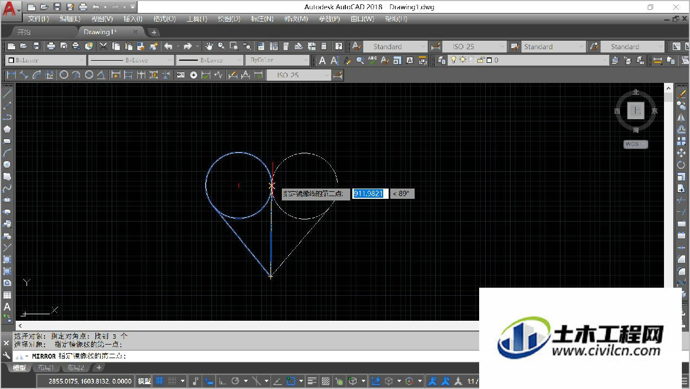This screenshot has height=389, width=690.
Task: Toggle 2D object snap in status bar
Action: pyautogui.click(x=291, y=381)
